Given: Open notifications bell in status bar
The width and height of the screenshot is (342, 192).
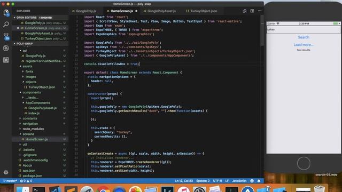Looking at the screenshot, I should [x=259, y=181].
